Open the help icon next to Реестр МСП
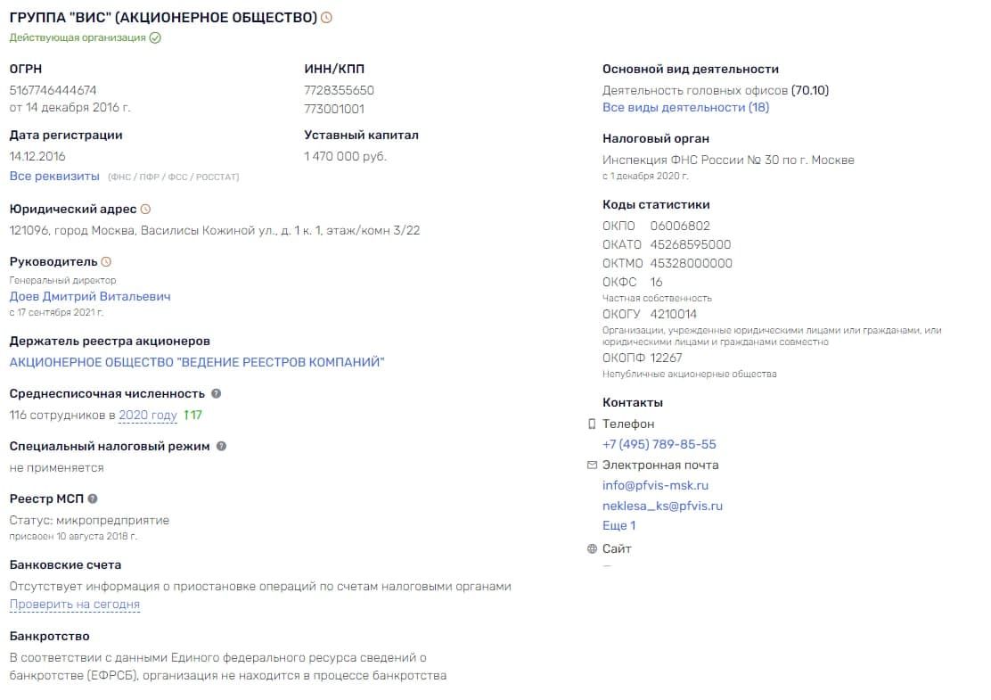This screenshot has height=700, width=991. 93,498
